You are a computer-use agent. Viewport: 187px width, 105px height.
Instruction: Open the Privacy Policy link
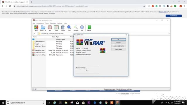(163, 12)
